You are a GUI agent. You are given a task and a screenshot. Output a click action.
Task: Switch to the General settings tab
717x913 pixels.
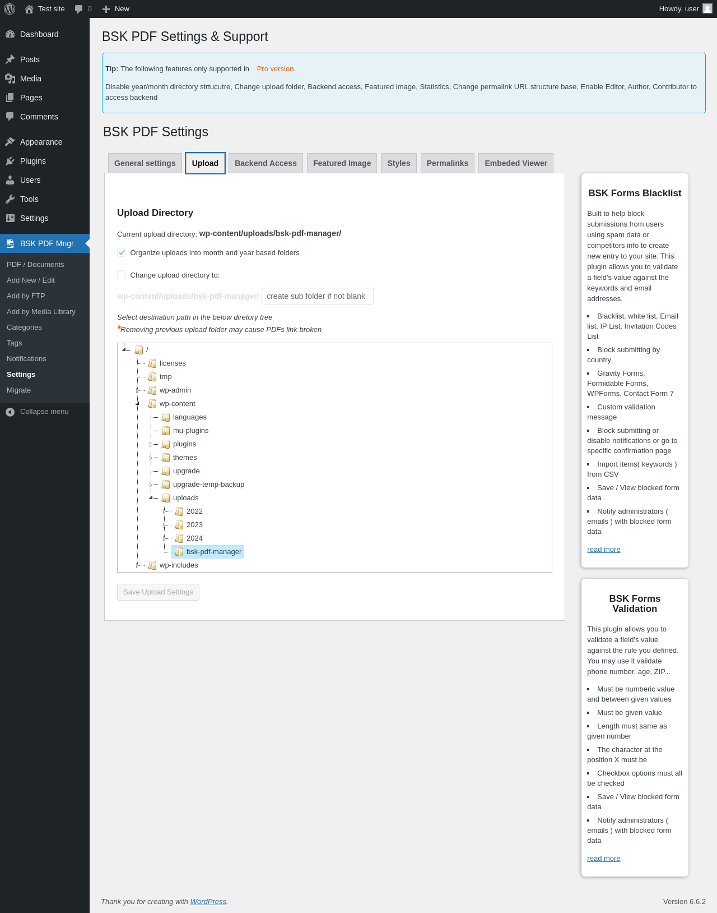[x=145, y=163]
